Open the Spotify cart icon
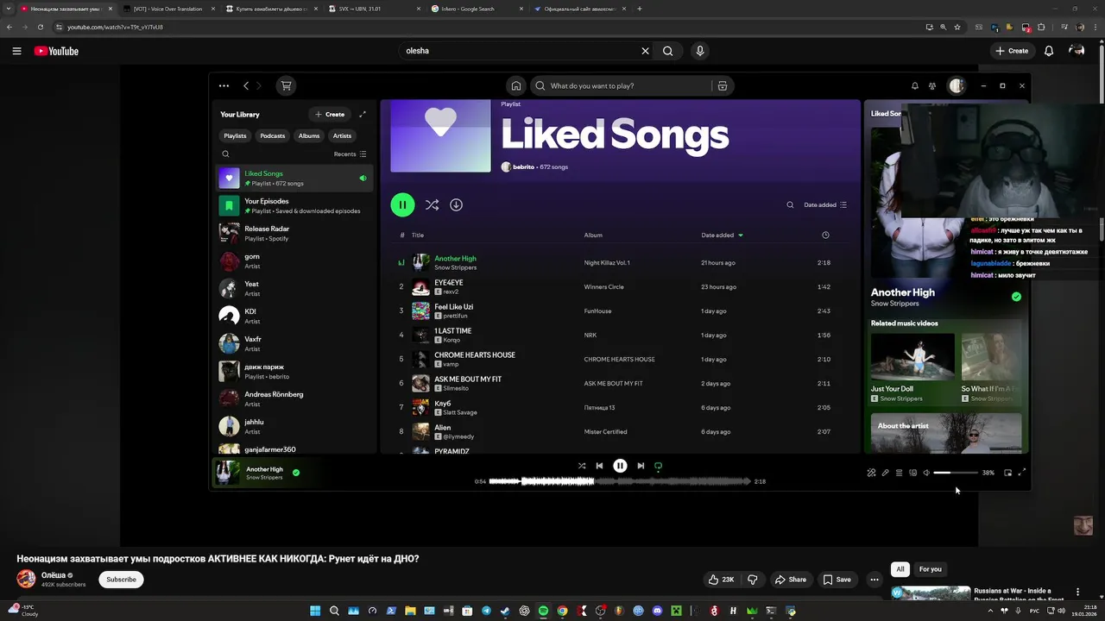1105x621 pixels. pyautogui.click(x=286, y=85)
